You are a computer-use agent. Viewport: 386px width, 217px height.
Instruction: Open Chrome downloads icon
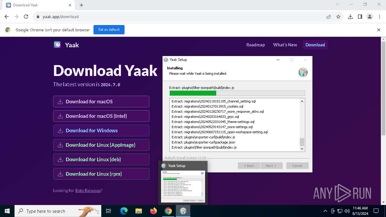(350, 17)
